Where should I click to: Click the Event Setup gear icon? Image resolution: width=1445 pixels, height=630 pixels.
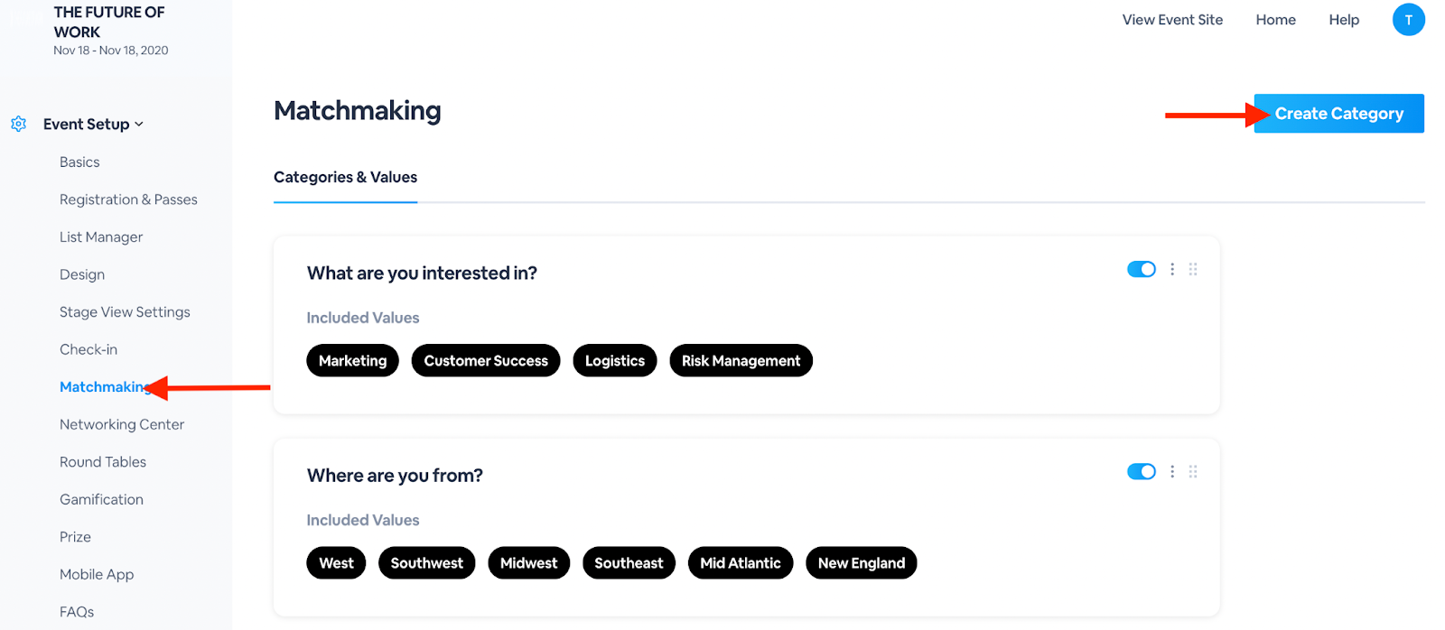click(x=18, y=124)
